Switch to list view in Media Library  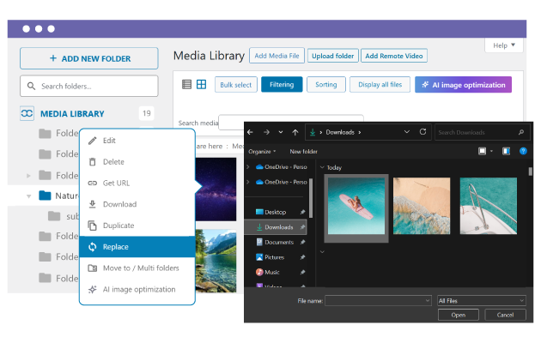(187, 85)
